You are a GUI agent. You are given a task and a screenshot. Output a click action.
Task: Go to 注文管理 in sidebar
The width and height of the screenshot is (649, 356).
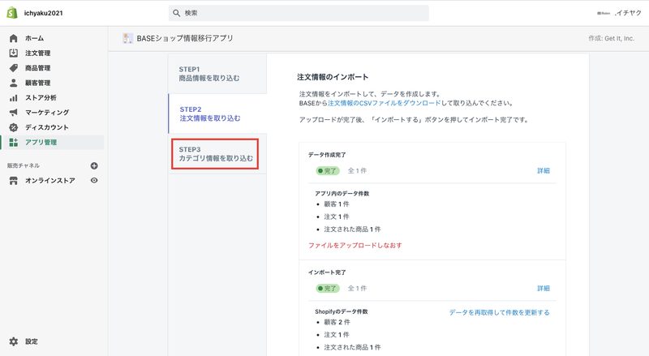[x=37, y=53]
